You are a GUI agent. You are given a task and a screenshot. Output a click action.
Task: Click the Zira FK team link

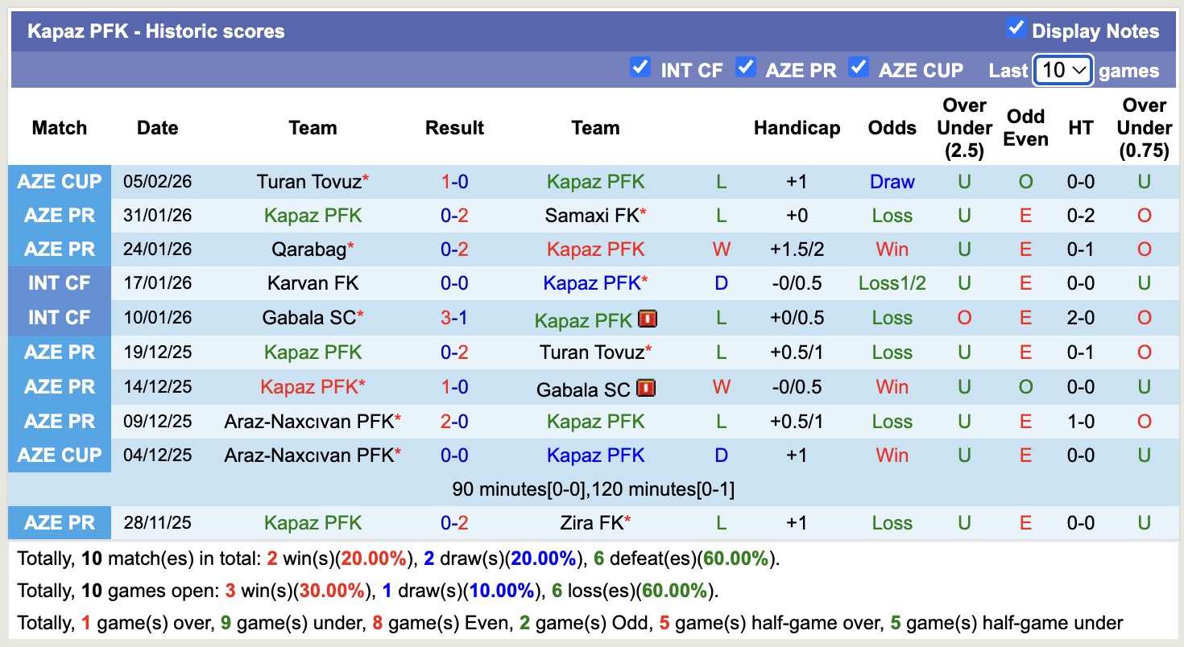pos(592,523)
